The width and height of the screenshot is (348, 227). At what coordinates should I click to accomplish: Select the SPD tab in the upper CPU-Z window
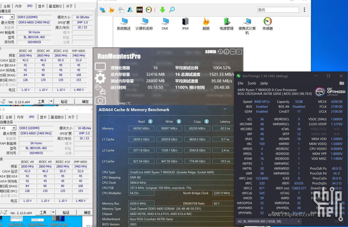(30, 6)
